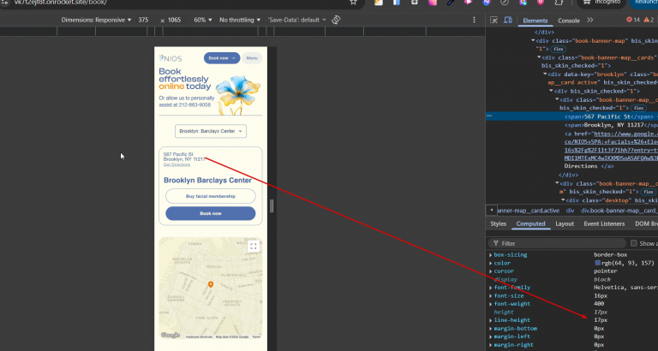Open the 60% zoom dropdown
Image resolution: width=658 pixels, height=351 pixels.
tap(203, 20)
